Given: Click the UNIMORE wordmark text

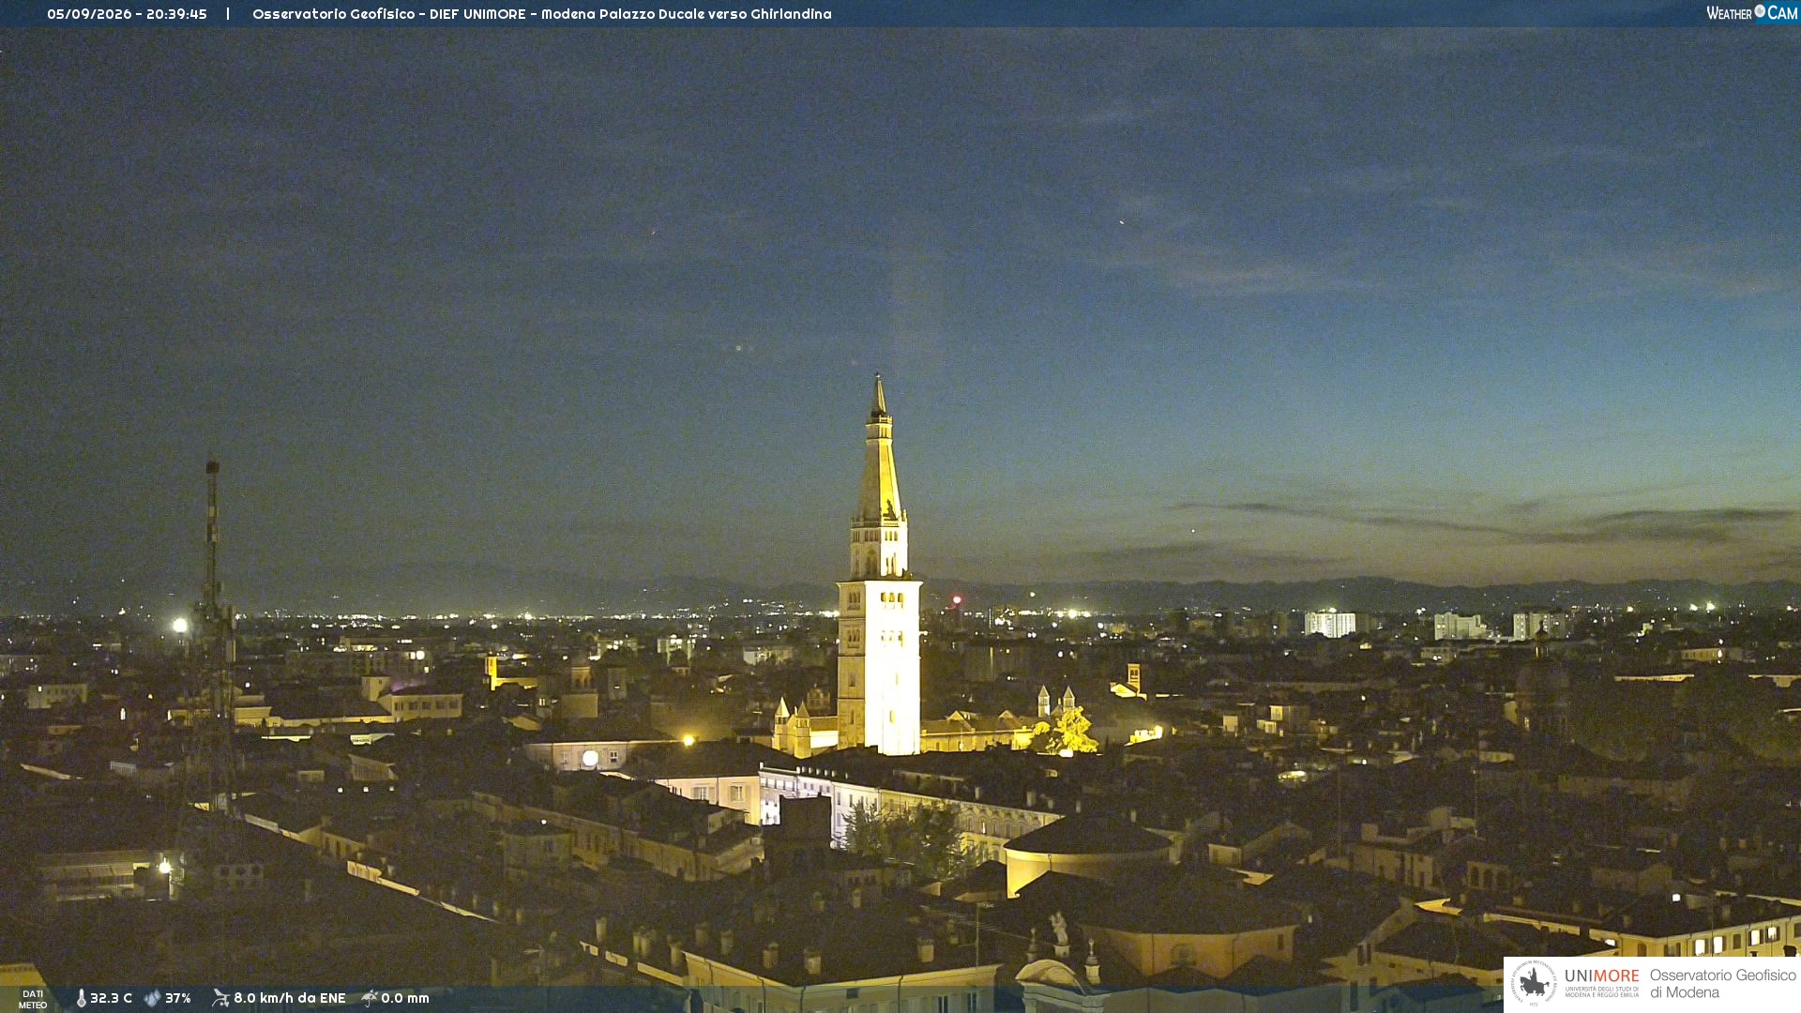Looking at the screenshot, I should (1602, 976).
